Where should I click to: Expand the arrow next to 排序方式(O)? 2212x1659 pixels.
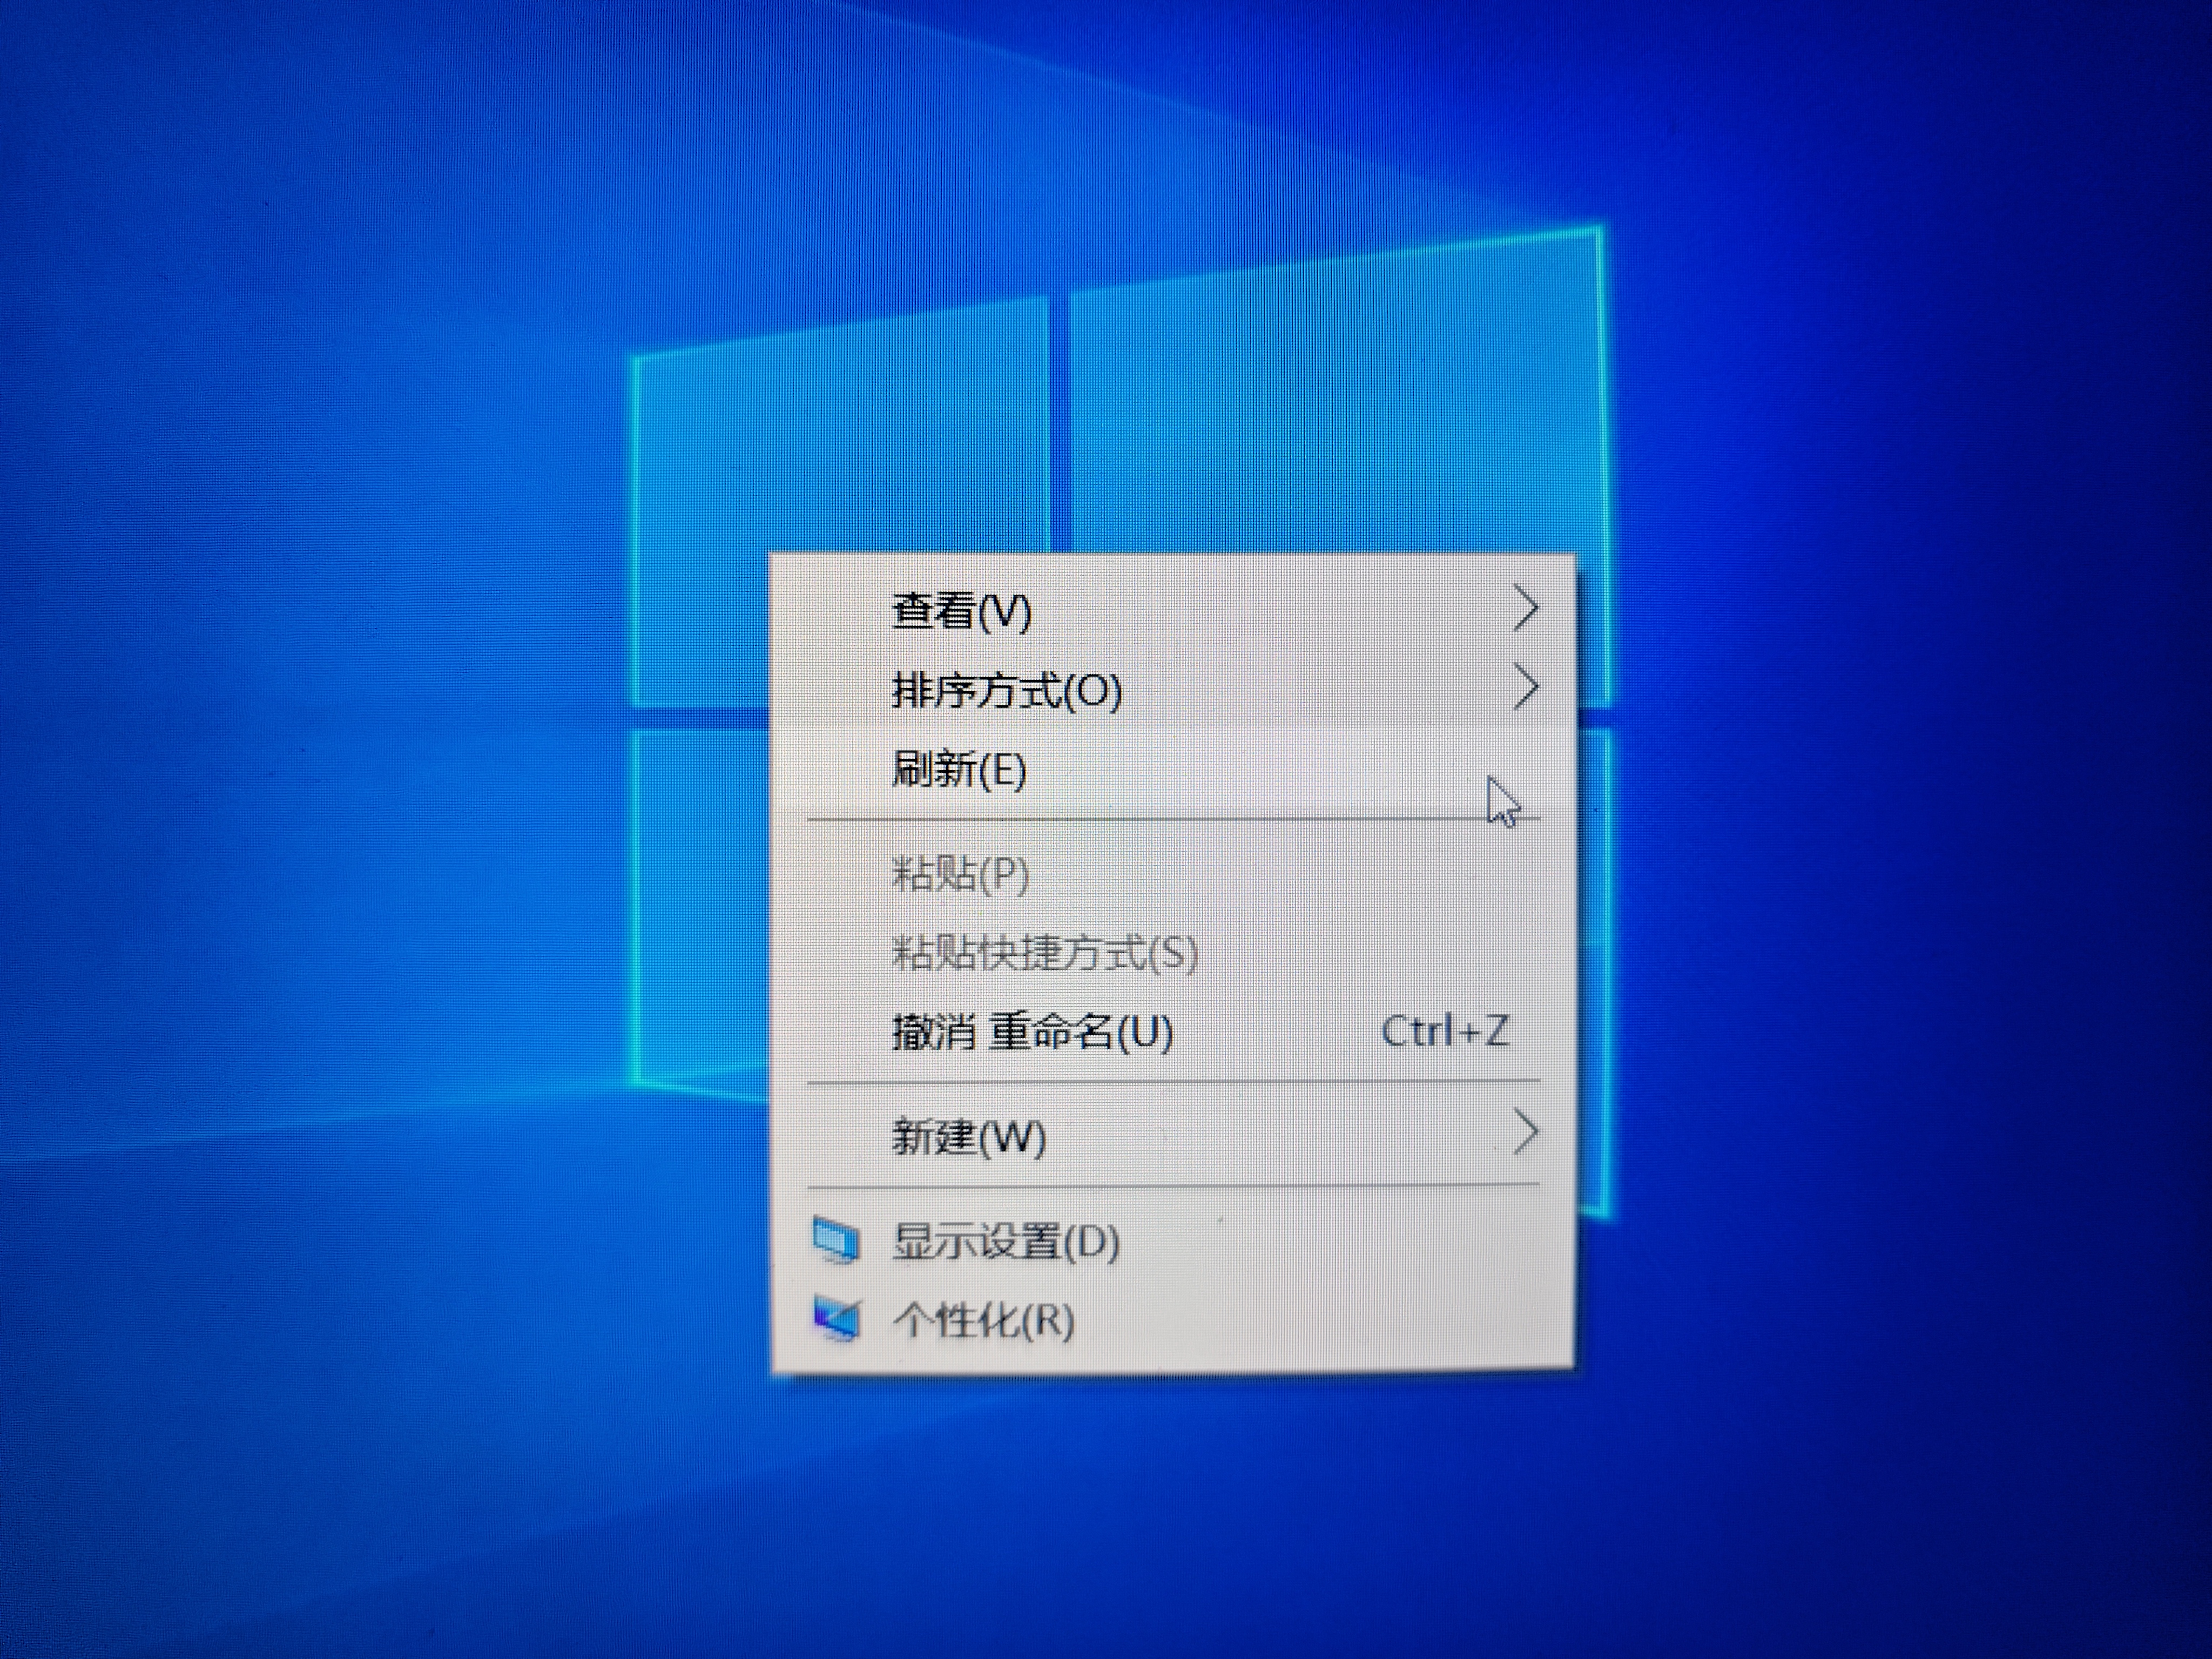(x=1525, y=688)
